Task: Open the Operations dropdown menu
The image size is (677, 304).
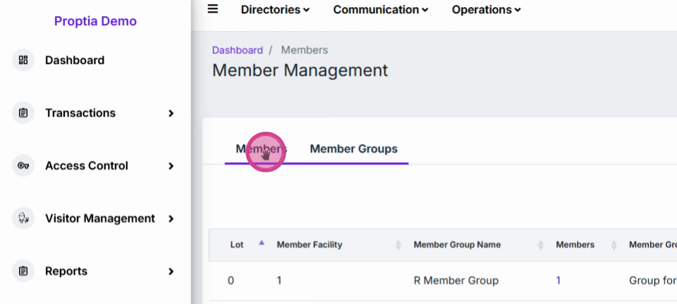Action: click(486, 9)
